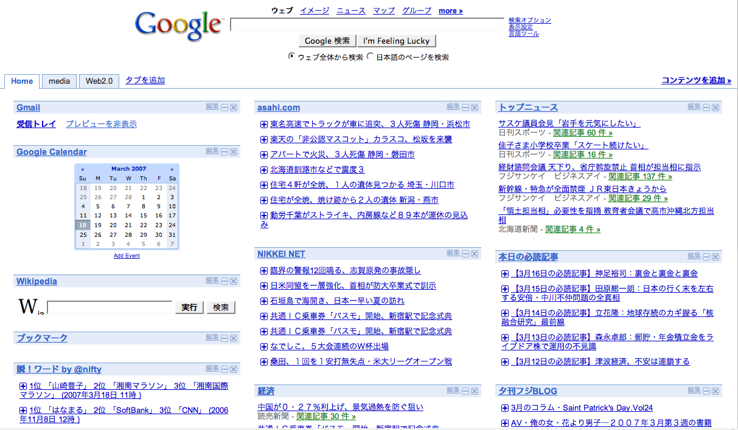738x430 pixels.
Task: Click the Wikipedia 検索 button
Action: click(x=221, y=307)
